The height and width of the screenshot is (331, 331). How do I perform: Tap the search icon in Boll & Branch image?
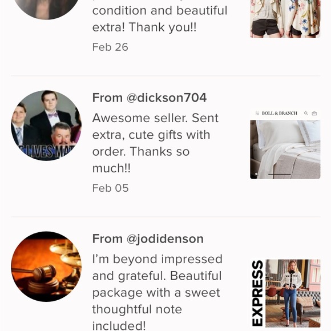[306, 114]
